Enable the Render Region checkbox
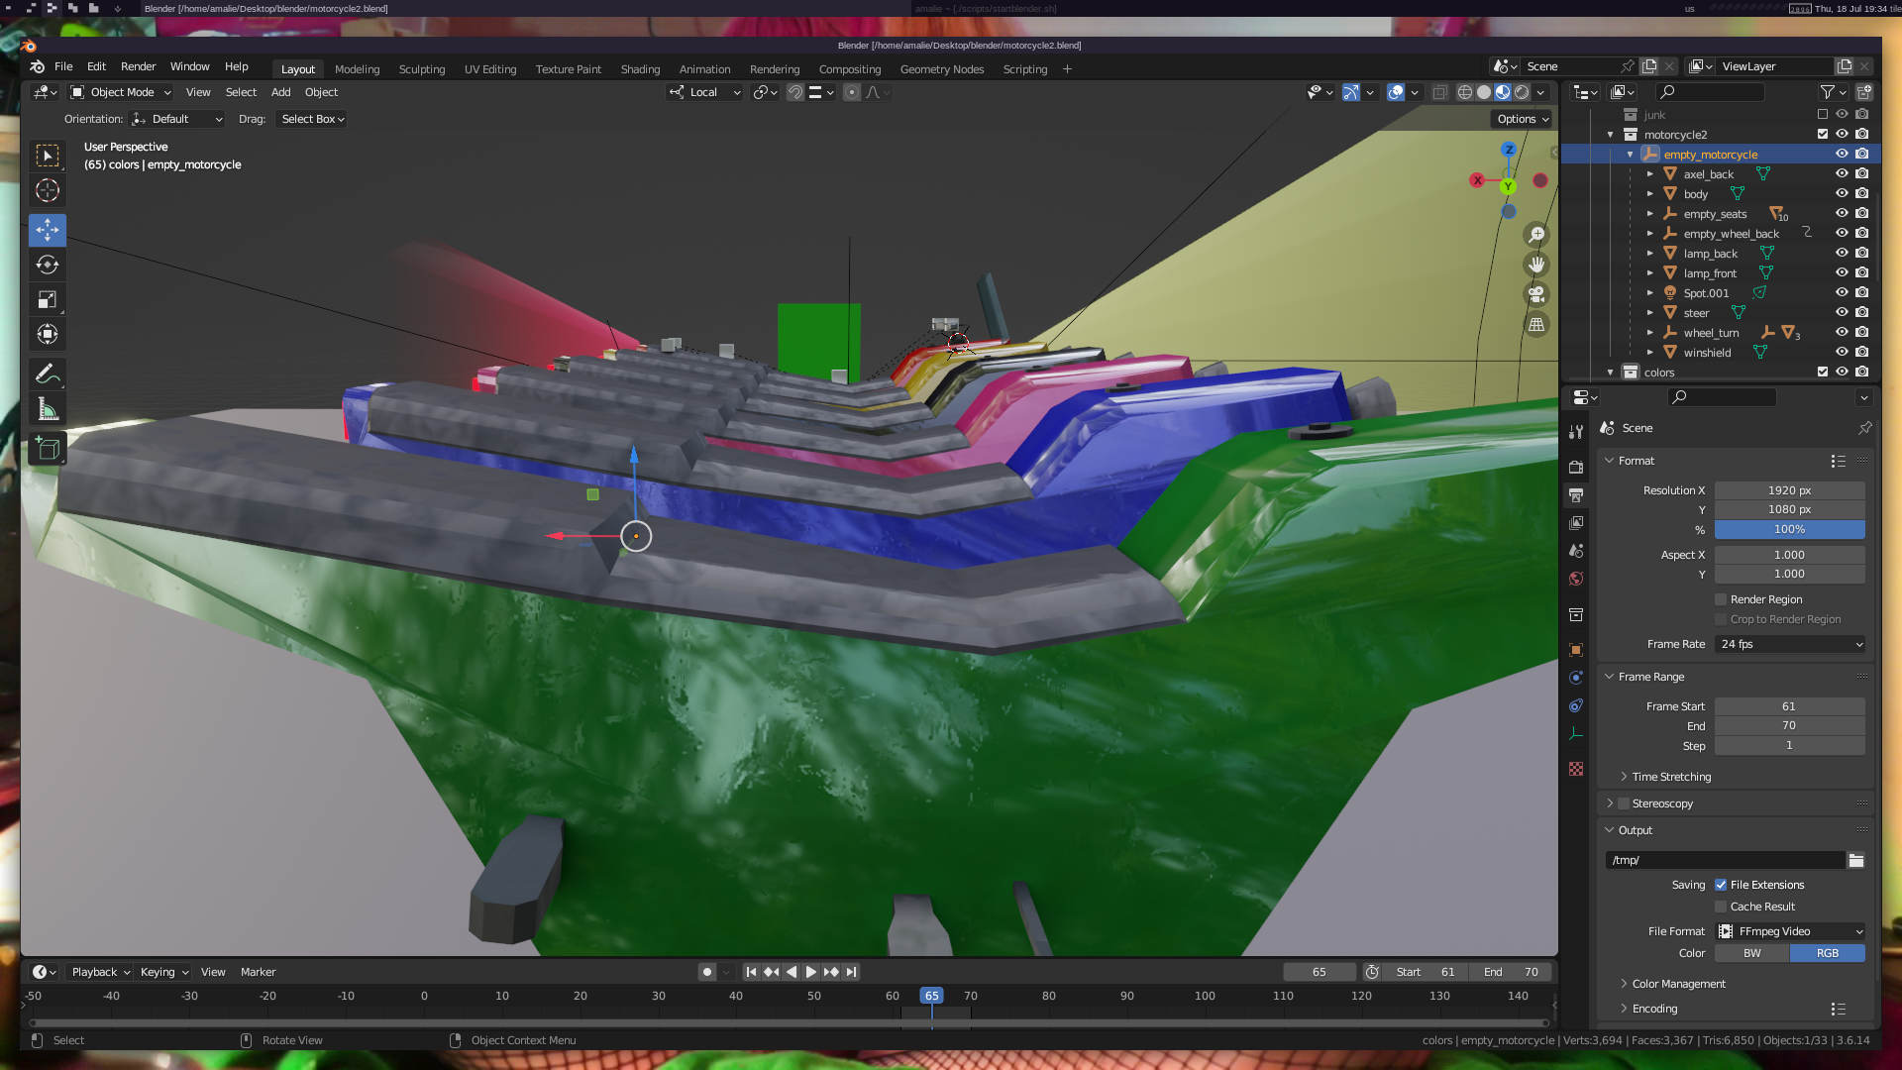 (1721, 599)
